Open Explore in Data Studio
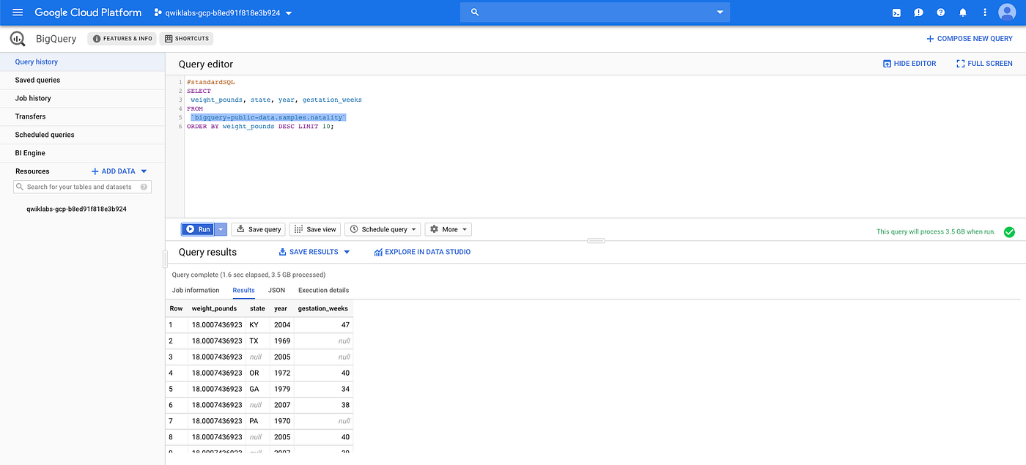This screenshot has height=465, width=1026. (421, 251)
